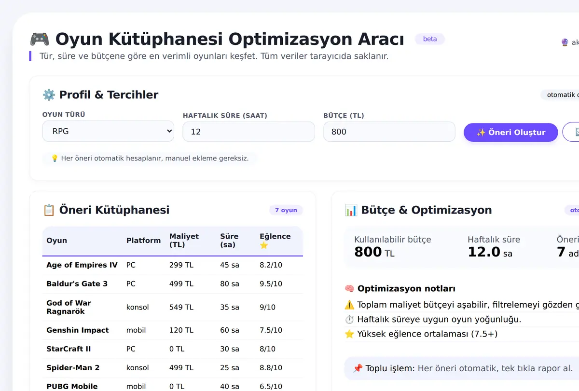Click the stopwatch icon in weekly time note
Screen dimensions: 579x391
(x=349, y=319)
